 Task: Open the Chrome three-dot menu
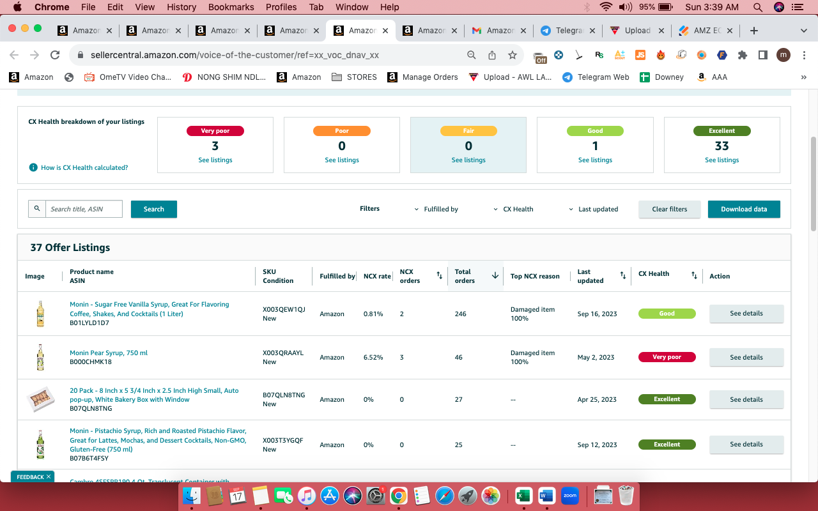point(804,55)
